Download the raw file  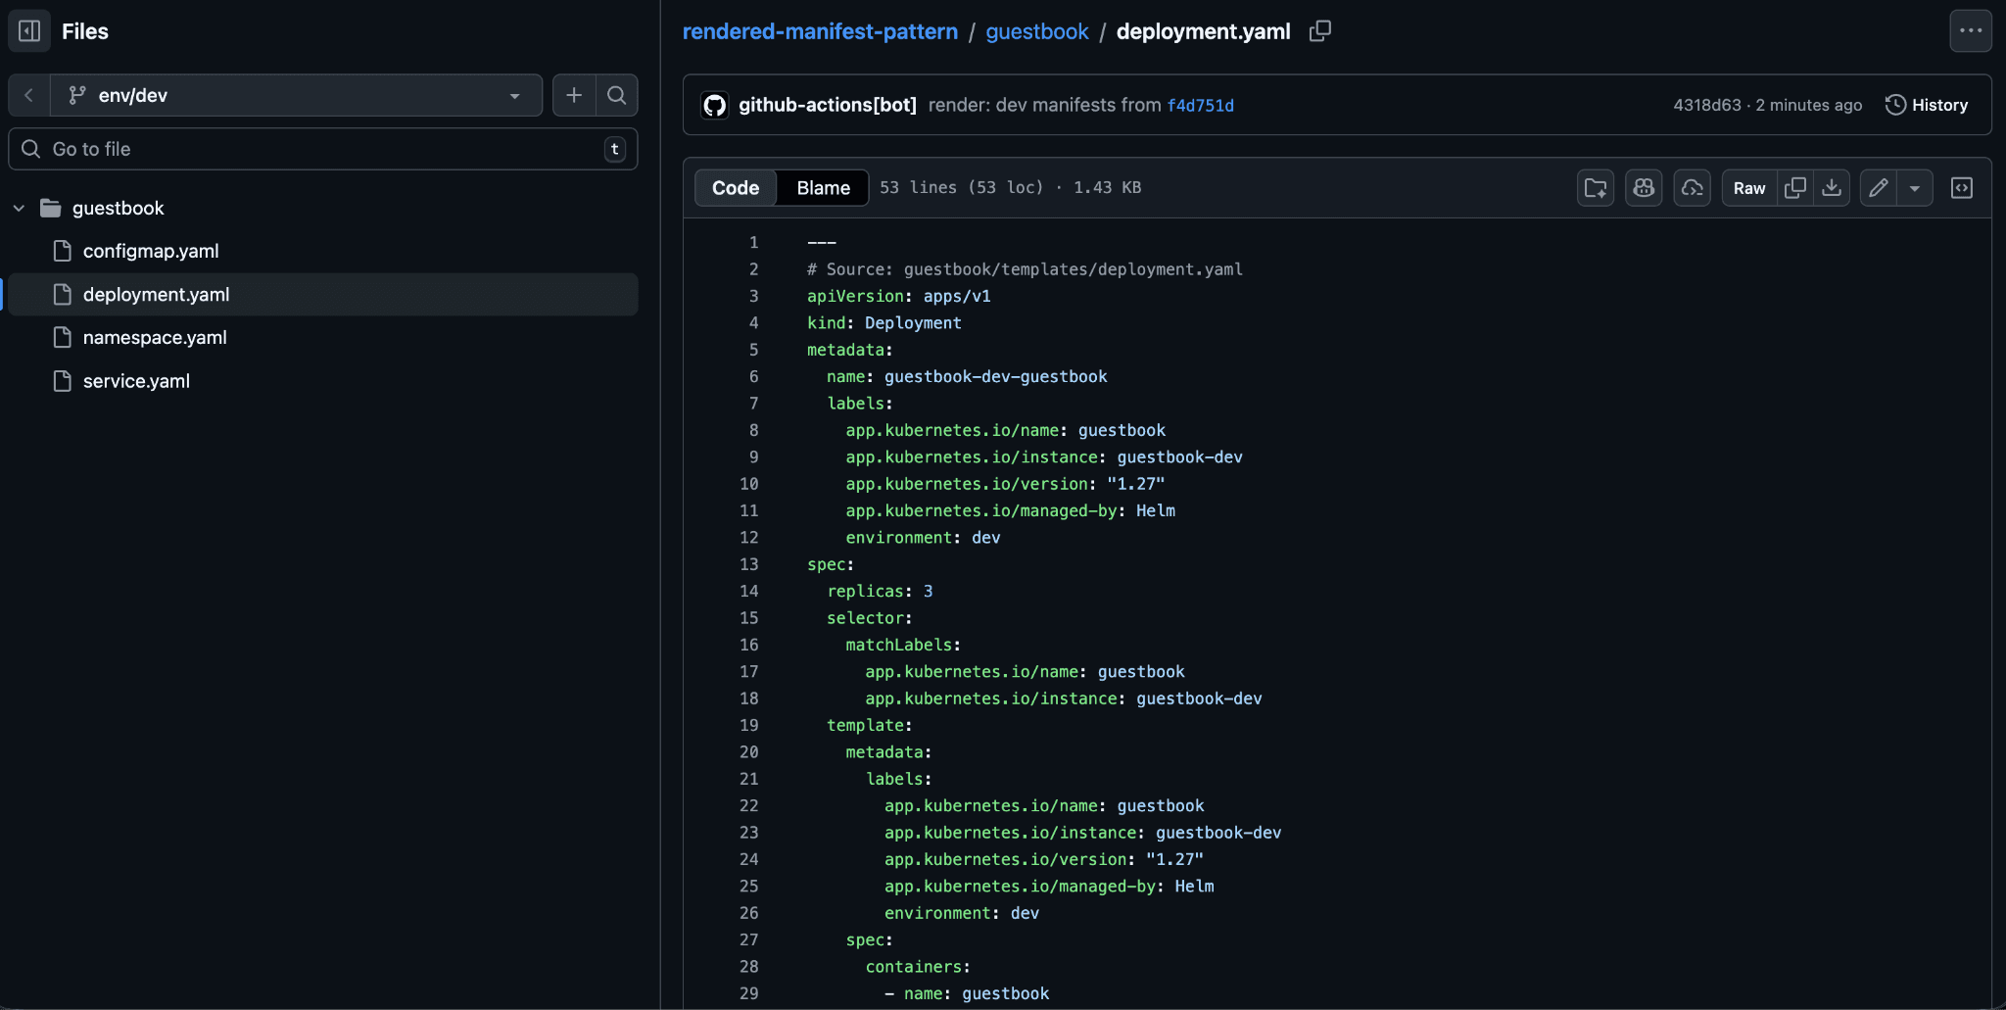1832,187
